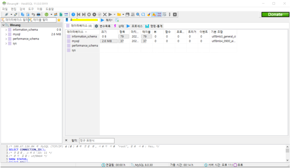Open the refresh options dropdown arrow
This screenshot has width=290, height=168.
51,14
